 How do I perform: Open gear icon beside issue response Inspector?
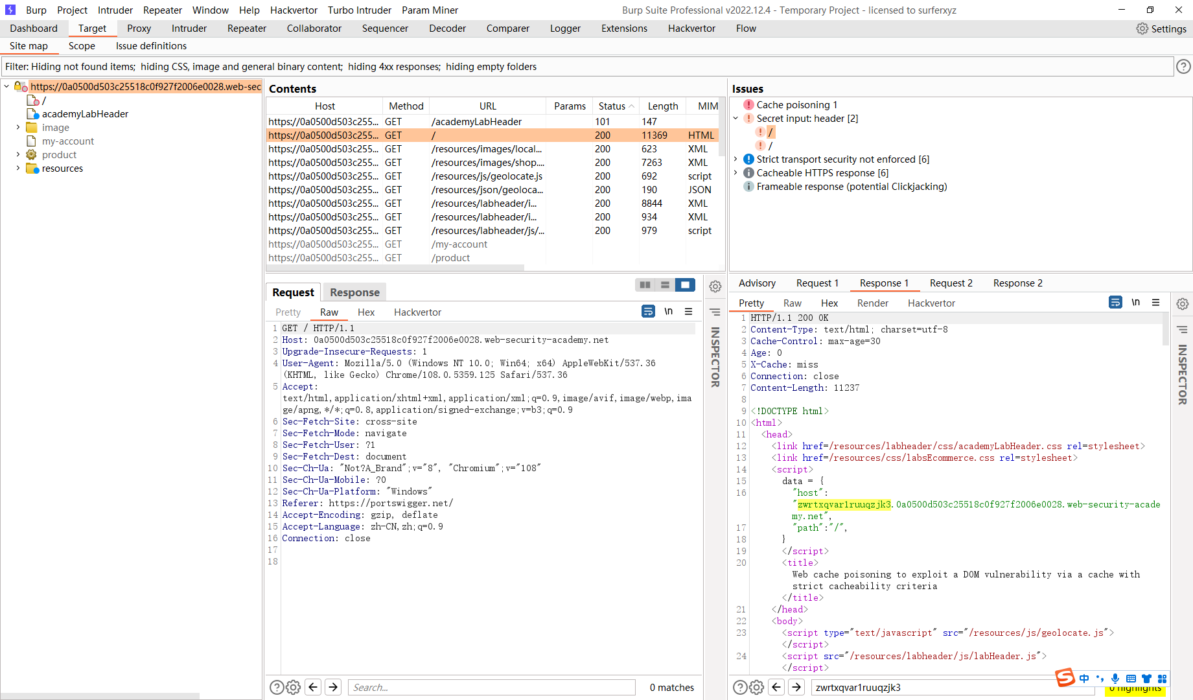(1183, 304)
